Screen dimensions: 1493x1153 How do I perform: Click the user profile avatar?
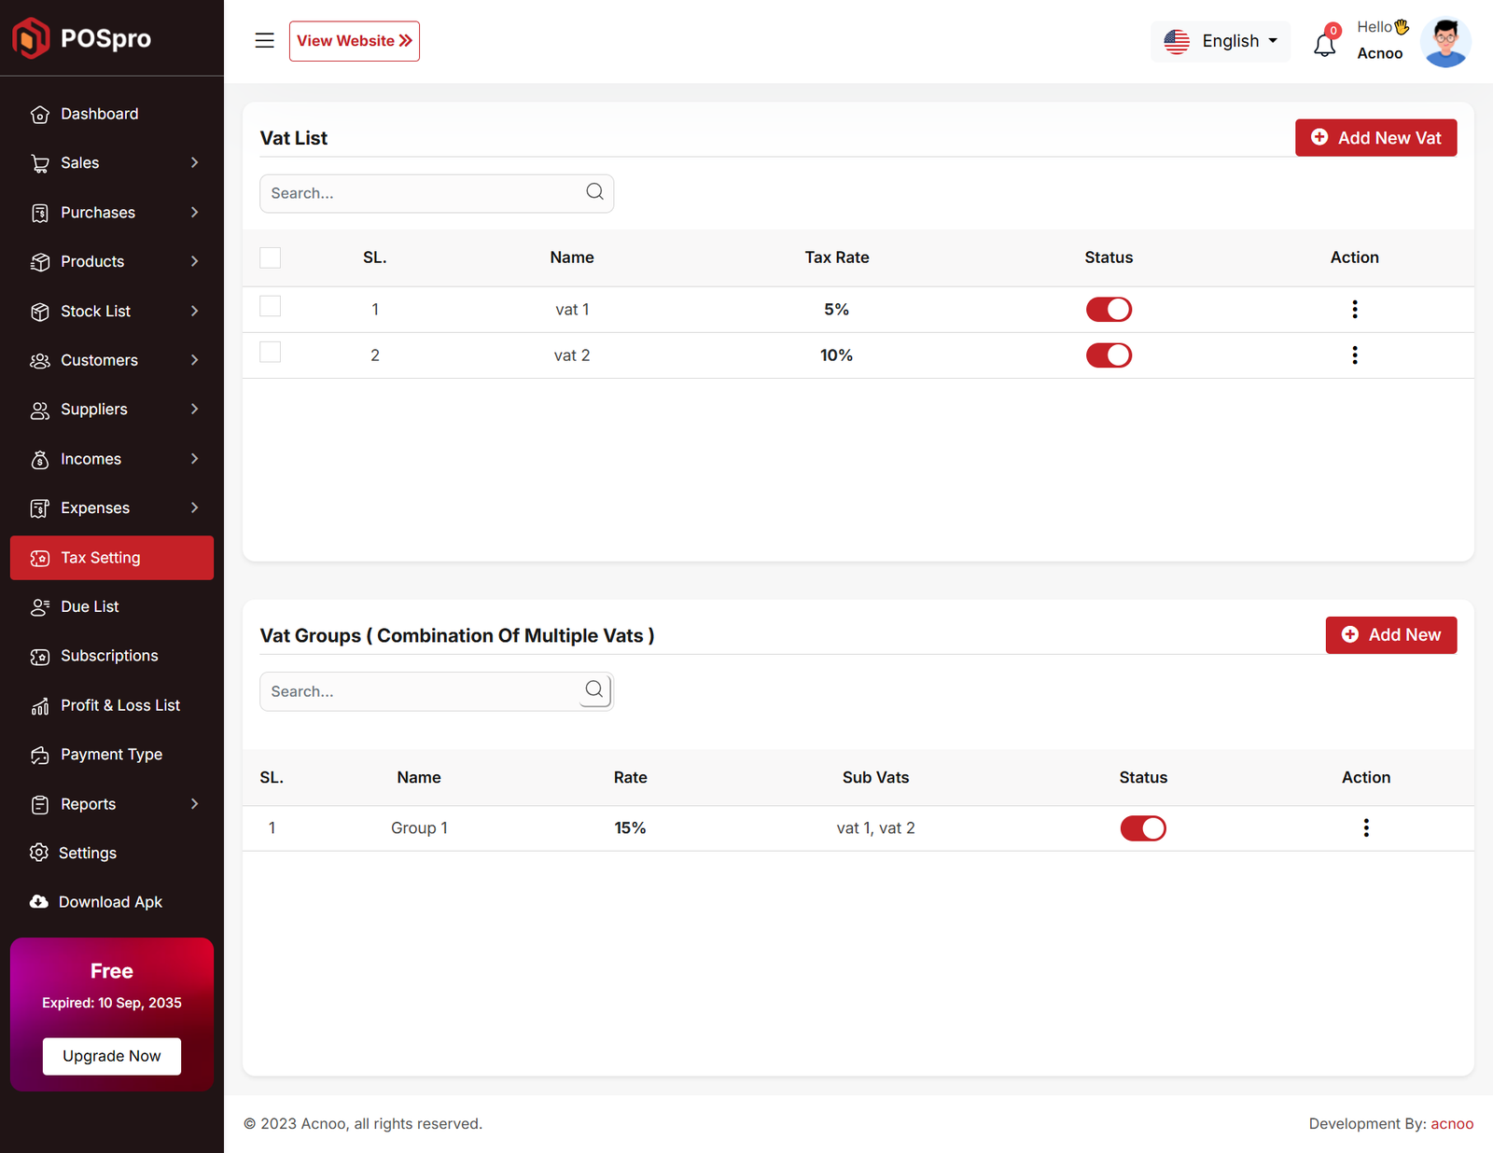pos(1444,42)
